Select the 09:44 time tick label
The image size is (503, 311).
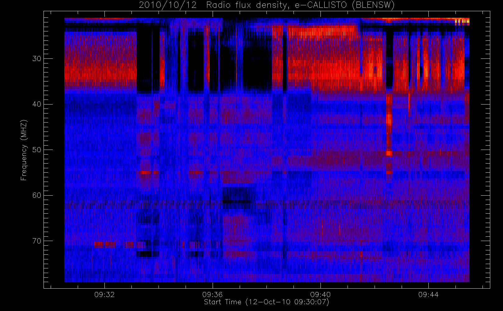tap(428, 295)
